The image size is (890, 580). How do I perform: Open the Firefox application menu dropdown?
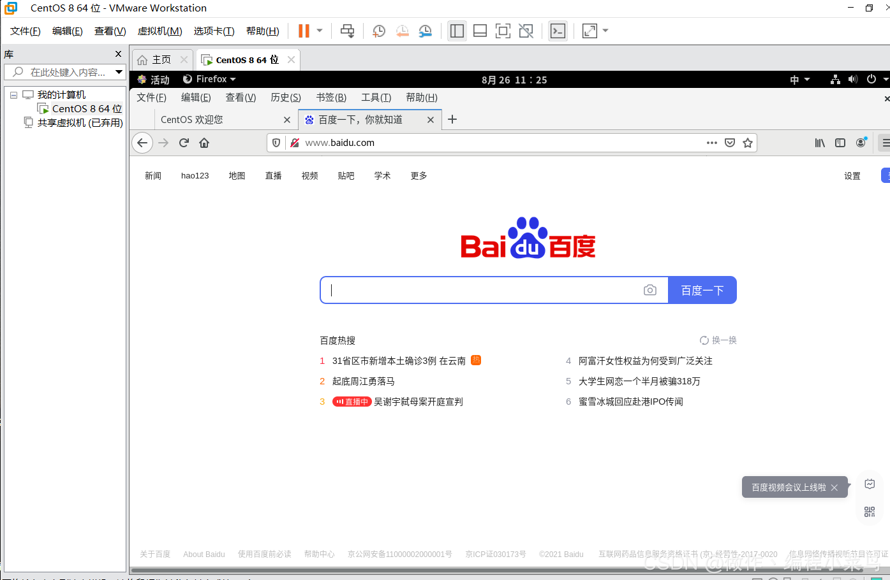pos(209,79)
